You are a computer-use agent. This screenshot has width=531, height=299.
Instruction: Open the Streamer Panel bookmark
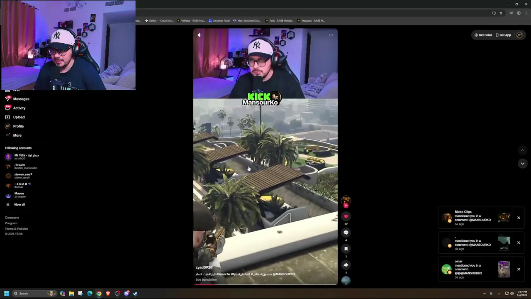click(219, 20)
